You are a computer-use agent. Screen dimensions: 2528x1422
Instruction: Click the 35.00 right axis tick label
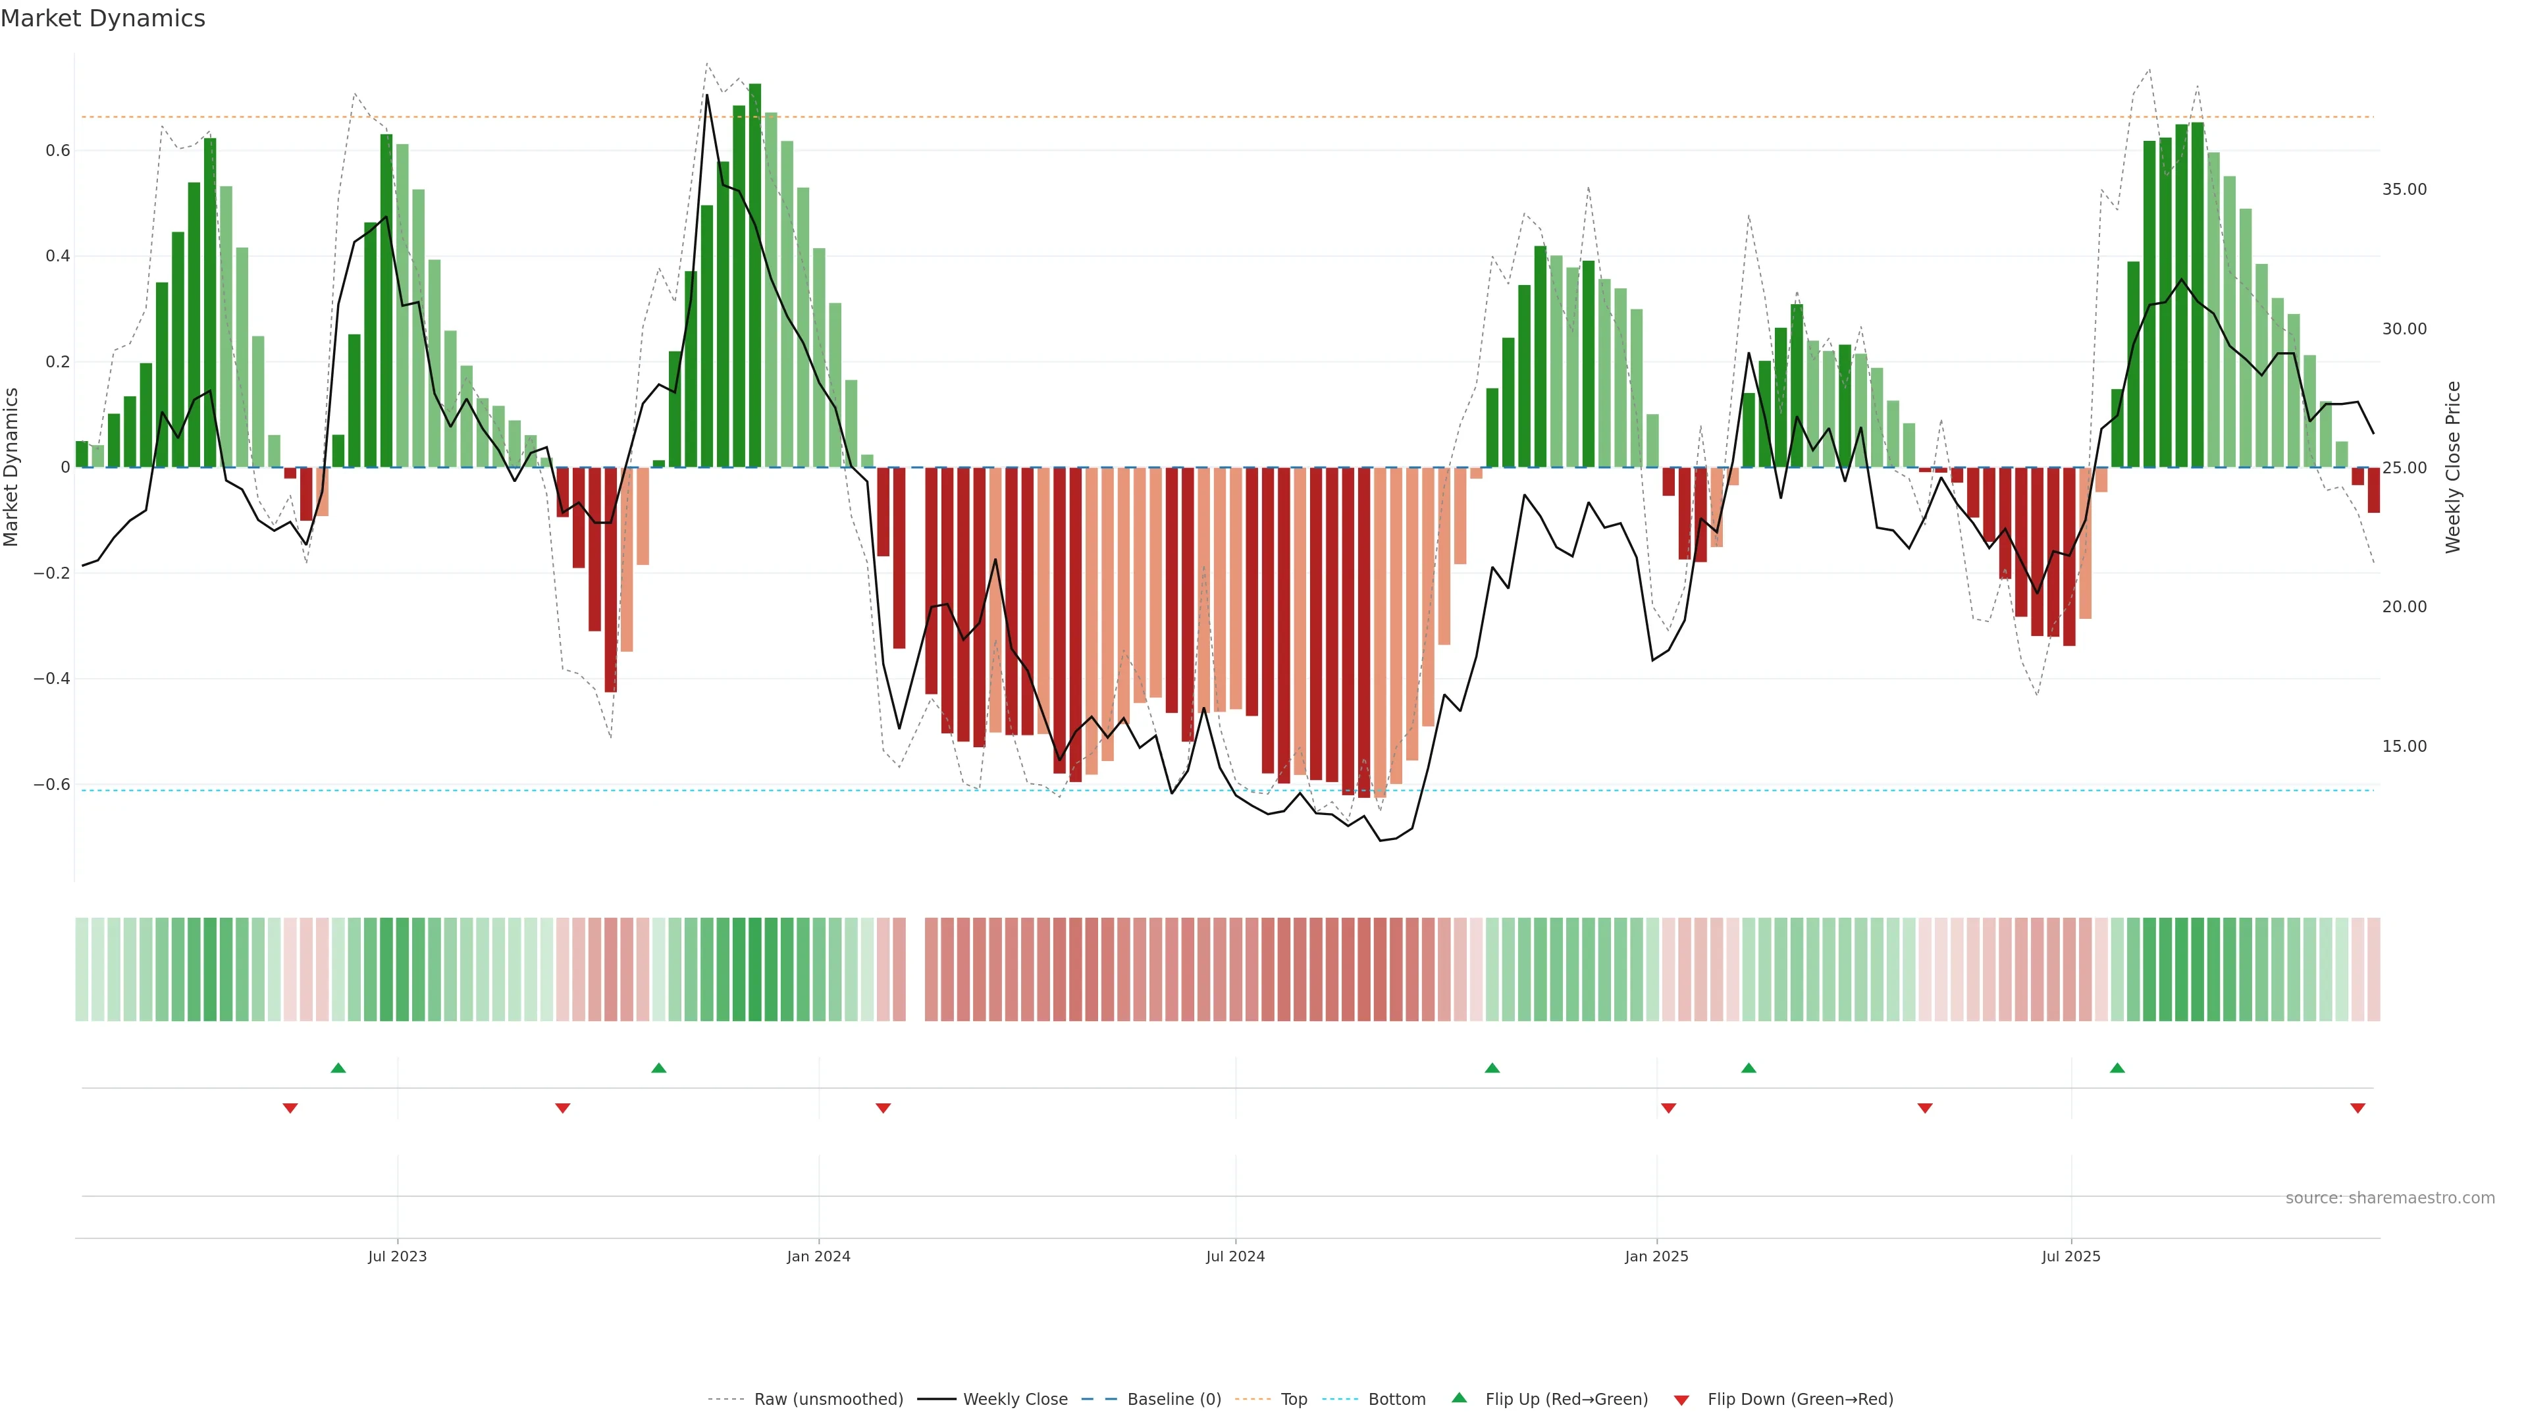click(x=2404, y=190)
